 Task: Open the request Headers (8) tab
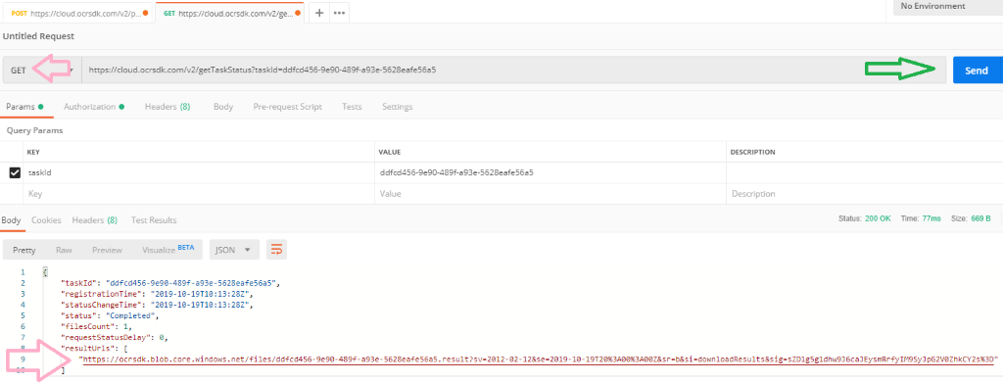click(167, 107)
